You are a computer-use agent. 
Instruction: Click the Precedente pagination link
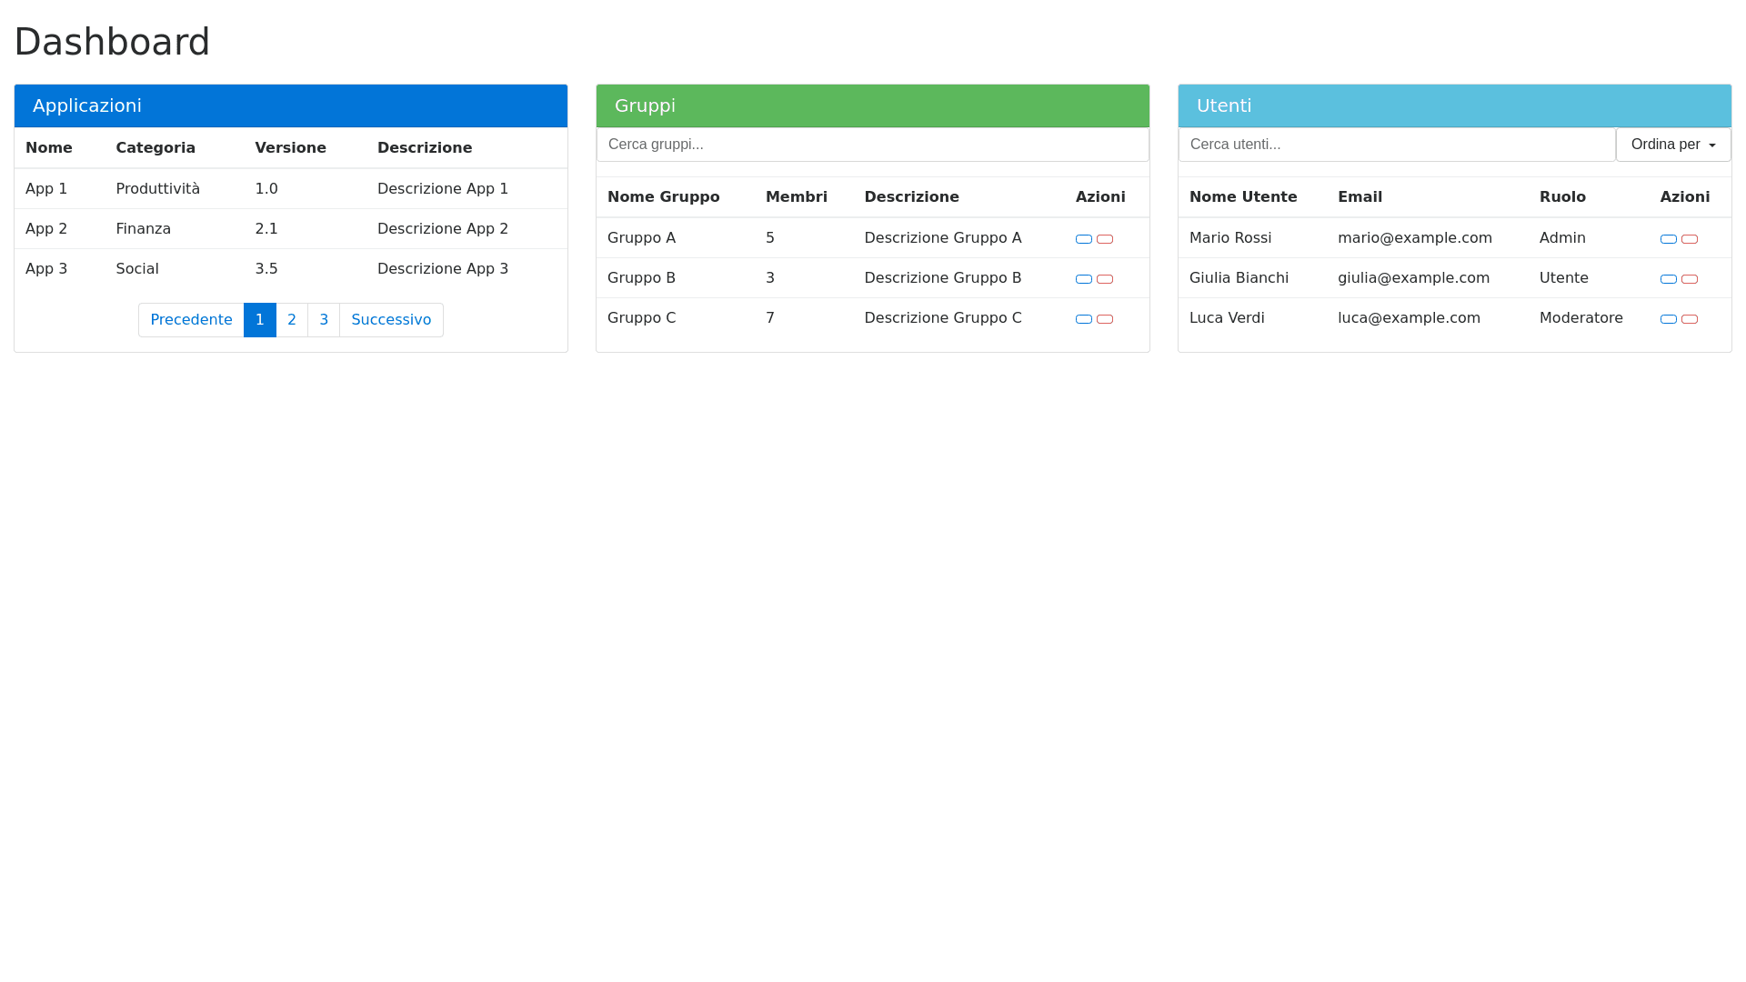pyautogui.click(x=191, y=320)
